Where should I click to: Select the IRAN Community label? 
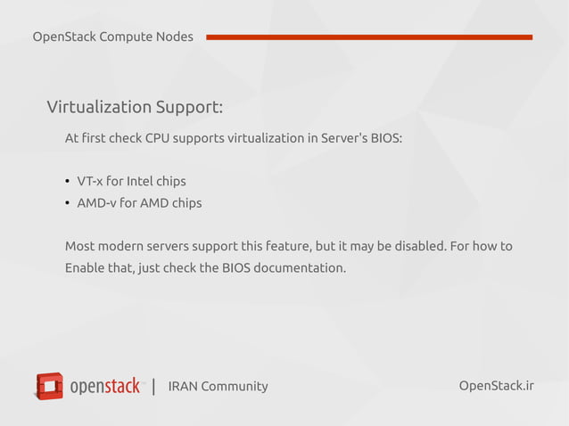click(x=218, y=386)
